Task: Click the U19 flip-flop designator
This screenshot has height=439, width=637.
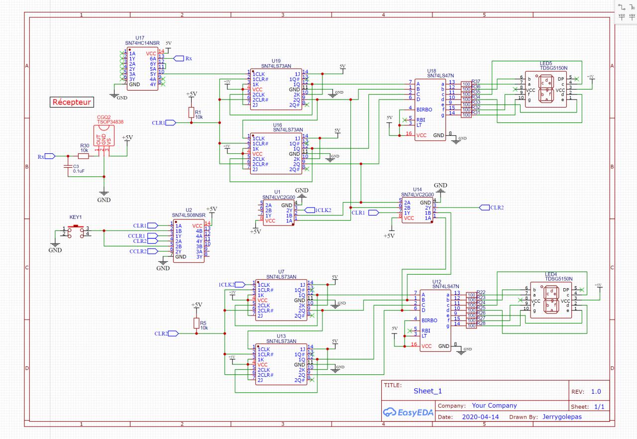Action: (x=276, y=61)
